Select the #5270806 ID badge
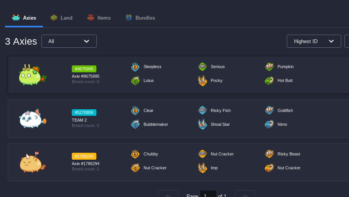 pos(84,112)
